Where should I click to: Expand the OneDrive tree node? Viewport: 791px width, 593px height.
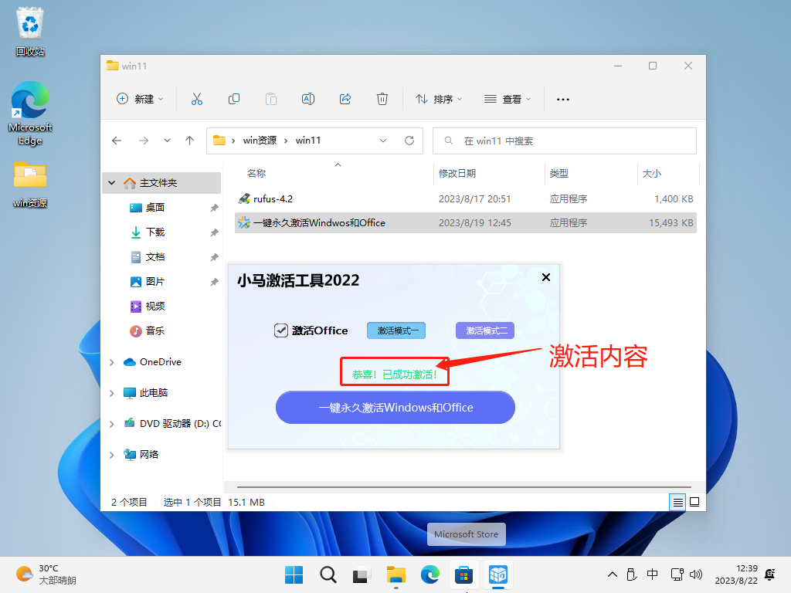pyautogui.click(x=112, y=362)
